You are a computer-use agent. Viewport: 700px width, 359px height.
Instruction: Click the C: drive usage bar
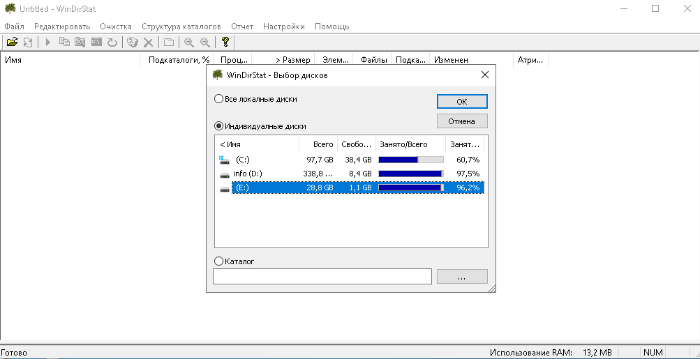(411, 160)
